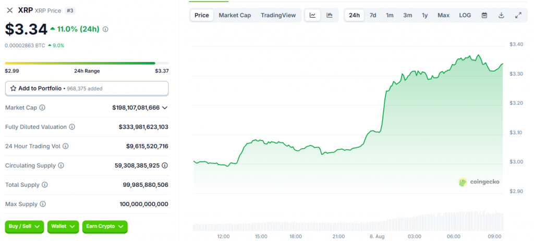Select the 3m time range
This screenshot has height=241, width=534.
(x=407, y=15)
